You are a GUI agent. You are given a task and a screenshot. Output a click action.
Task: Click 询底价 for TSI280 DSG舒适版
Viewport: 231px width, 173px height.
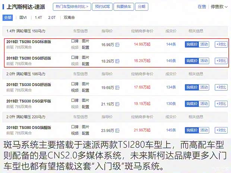pos(192,61)
